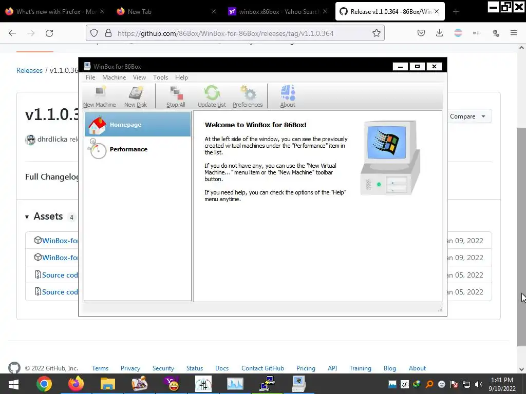Click the GitHub logo in page footer
Screen dimensions: 526x394
tap(14, 367)
